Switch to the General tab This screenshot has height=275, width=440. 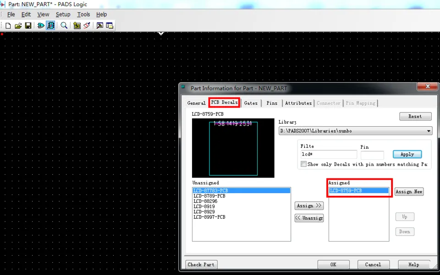coord(196,103)
